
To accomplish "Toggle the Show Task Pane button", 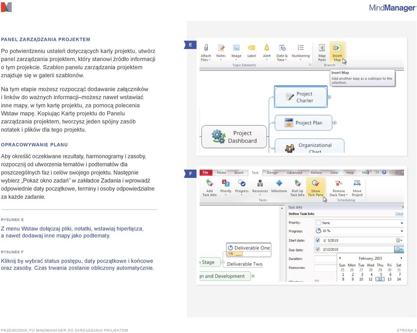I will click(x=316, y=187).
